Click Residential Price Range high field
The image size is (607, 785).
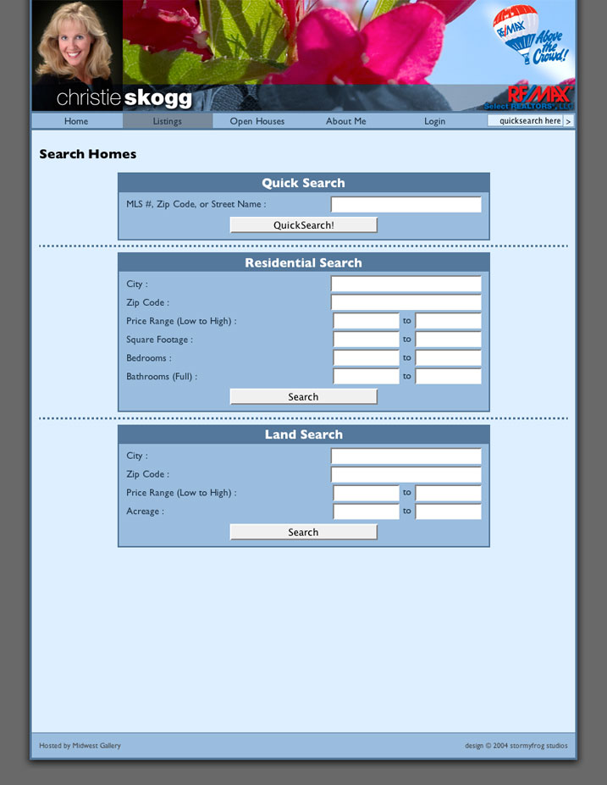click(x=449, y=321)
